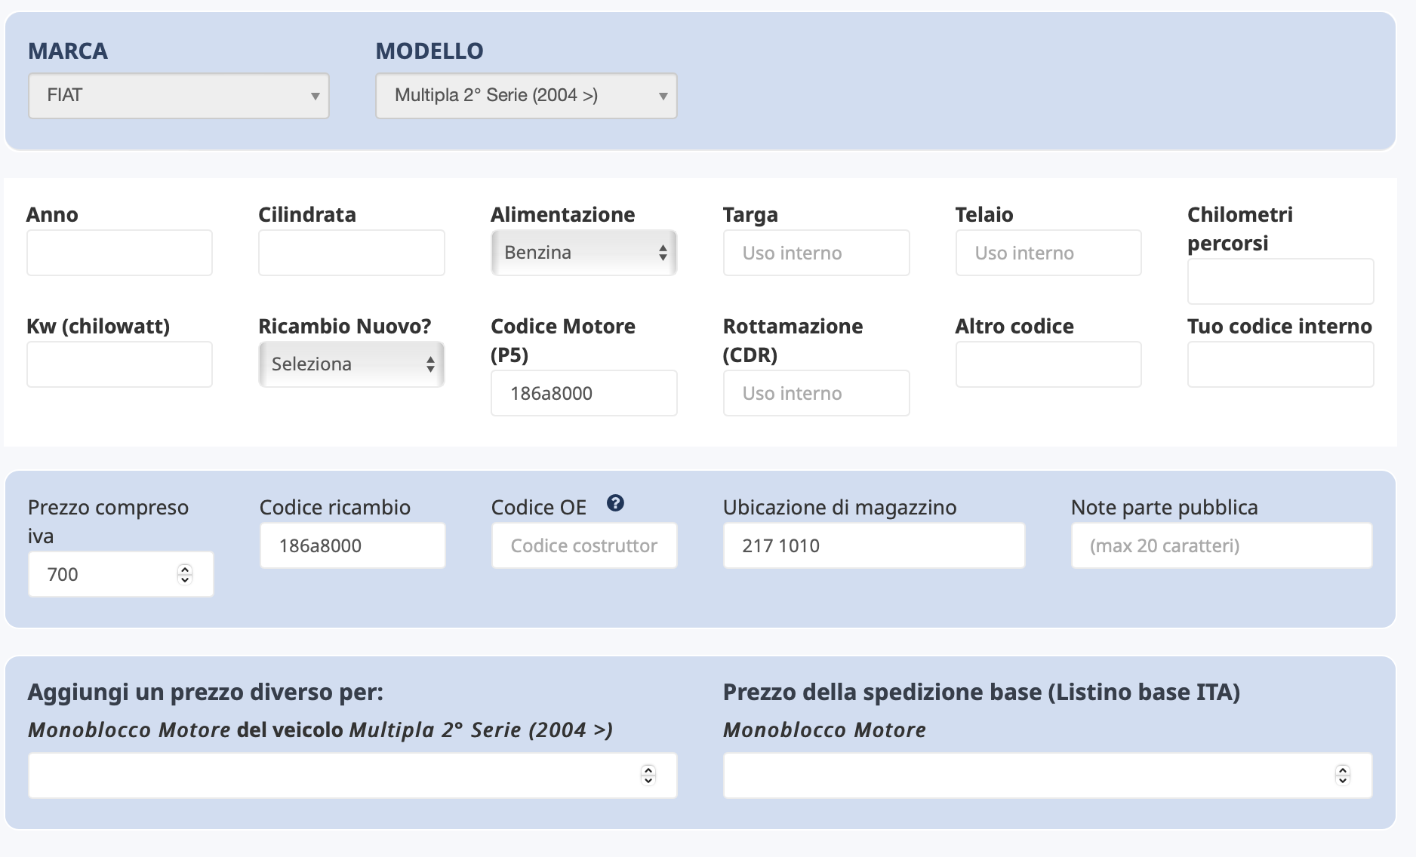Click the Chilometri percorsi input
This screenshot has width=1416, height=857.
point(1280,281)
